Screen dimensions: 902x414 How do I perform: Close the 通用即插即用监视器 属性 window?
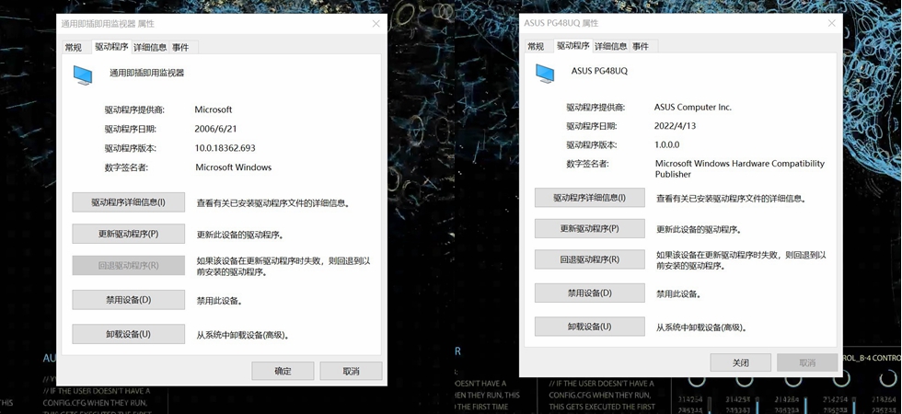point(376,24)
